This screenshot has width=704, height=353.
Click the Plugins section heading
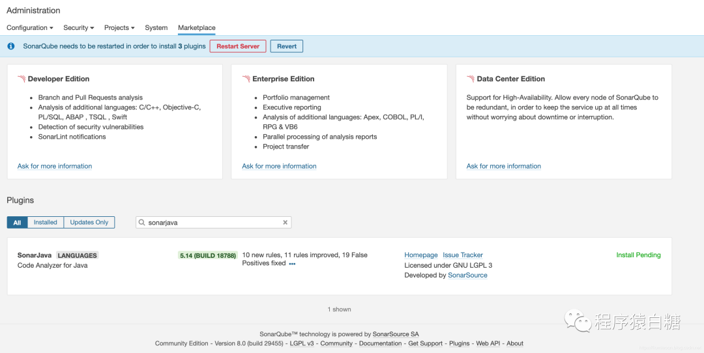click(x=20, y=201)
